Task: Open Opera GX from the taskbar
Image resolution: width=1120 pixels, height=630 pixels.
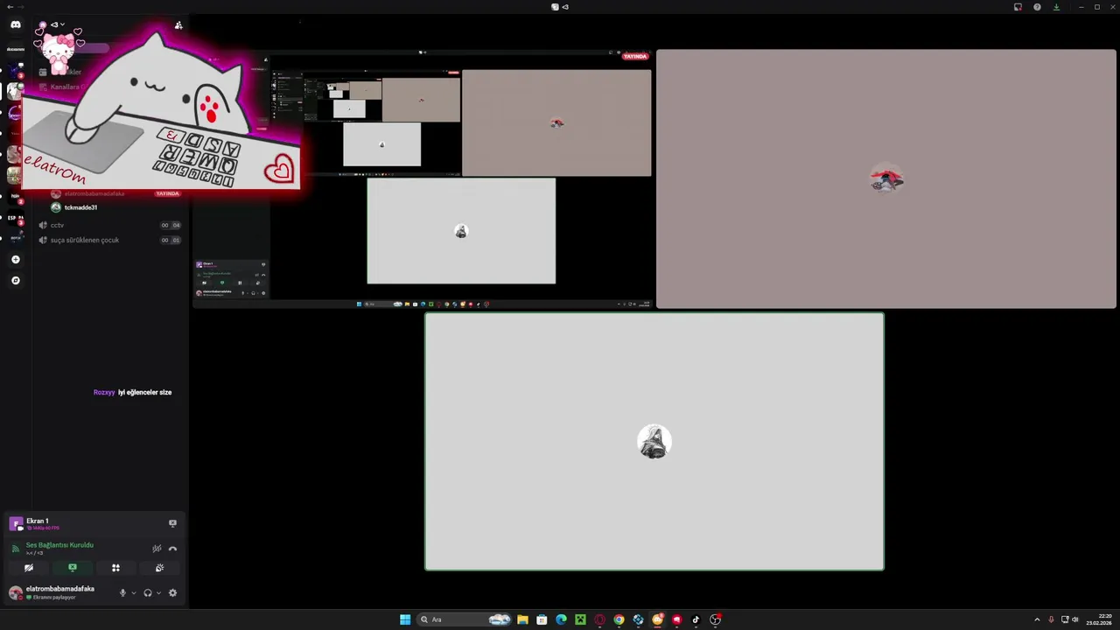Action: click(599, 619)
